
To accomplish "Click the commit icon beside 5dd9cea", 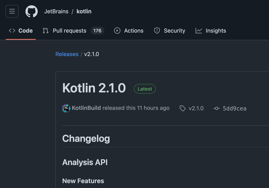I will point(217,108).
